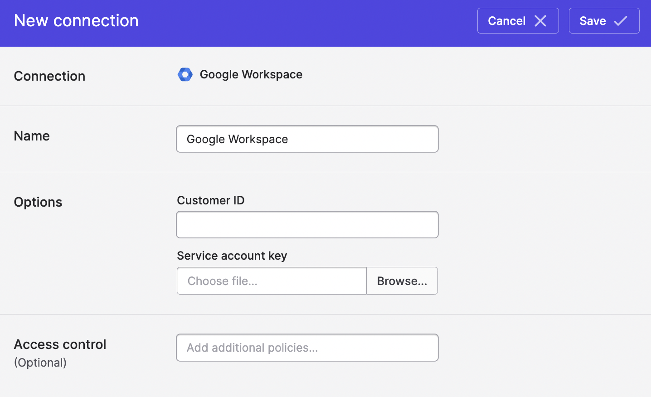Click the Options section heading
Viewport: 651px width, 397px height.
coord(38,202)
